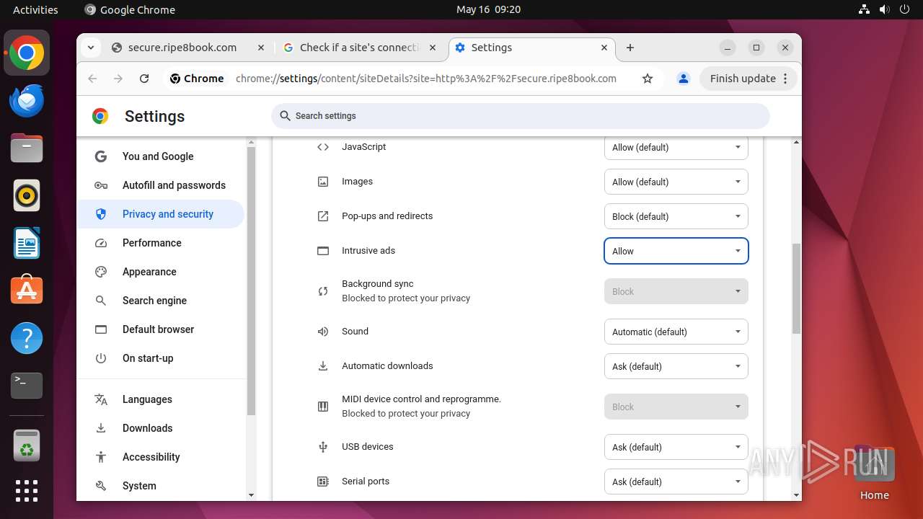Close the Settings tab
This screenshot has height=519, width=923.
pos(604,48)
